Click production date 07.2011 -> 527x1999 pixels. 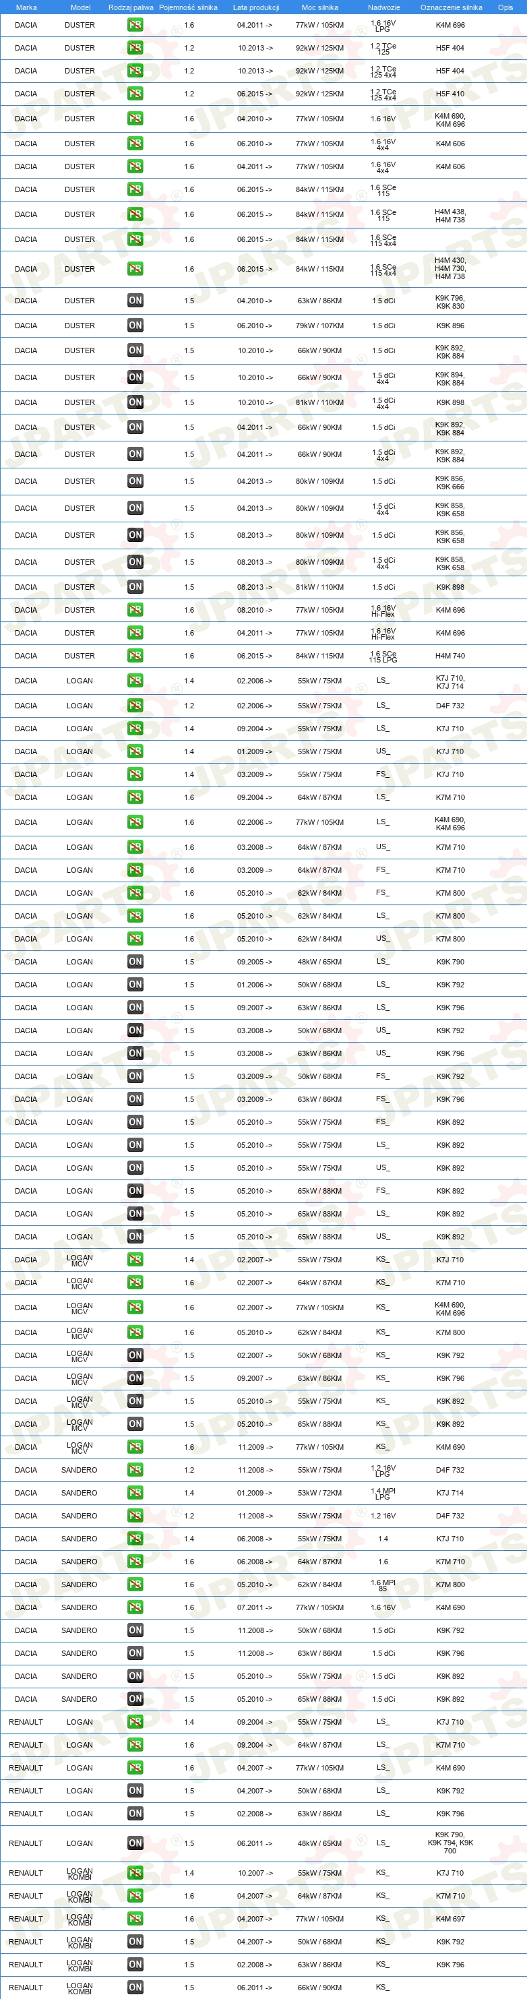[255, 1607]
